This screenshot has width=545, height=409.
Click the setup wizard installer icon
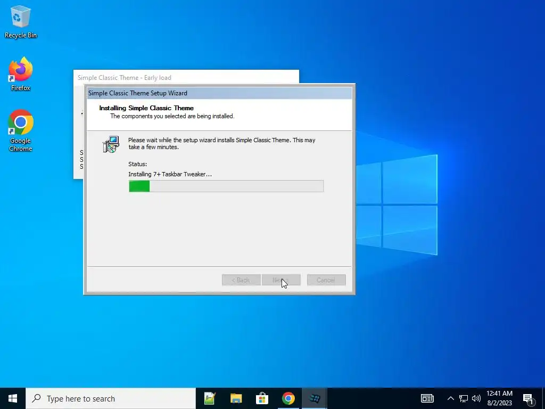(x=111, y=144)
